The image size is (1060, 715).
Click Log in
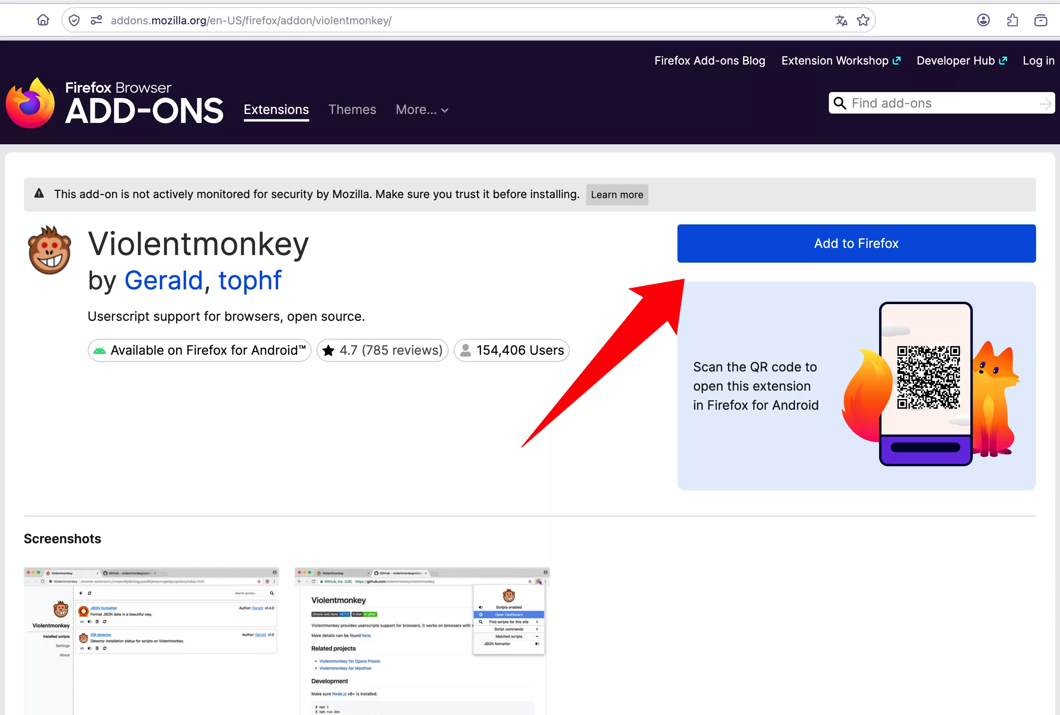coord(1038,61)
